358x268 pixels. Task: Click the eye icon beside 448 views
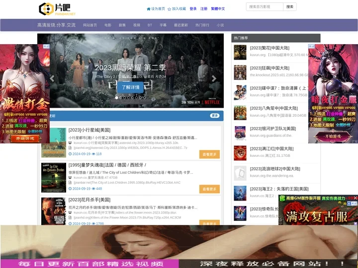pyautogui.click(x=93, y=189)
